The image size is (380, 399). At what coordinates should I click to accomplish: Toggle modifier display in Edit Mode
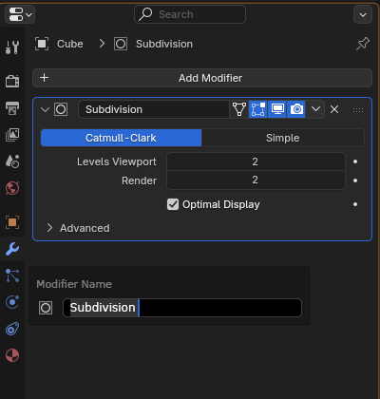258,109
